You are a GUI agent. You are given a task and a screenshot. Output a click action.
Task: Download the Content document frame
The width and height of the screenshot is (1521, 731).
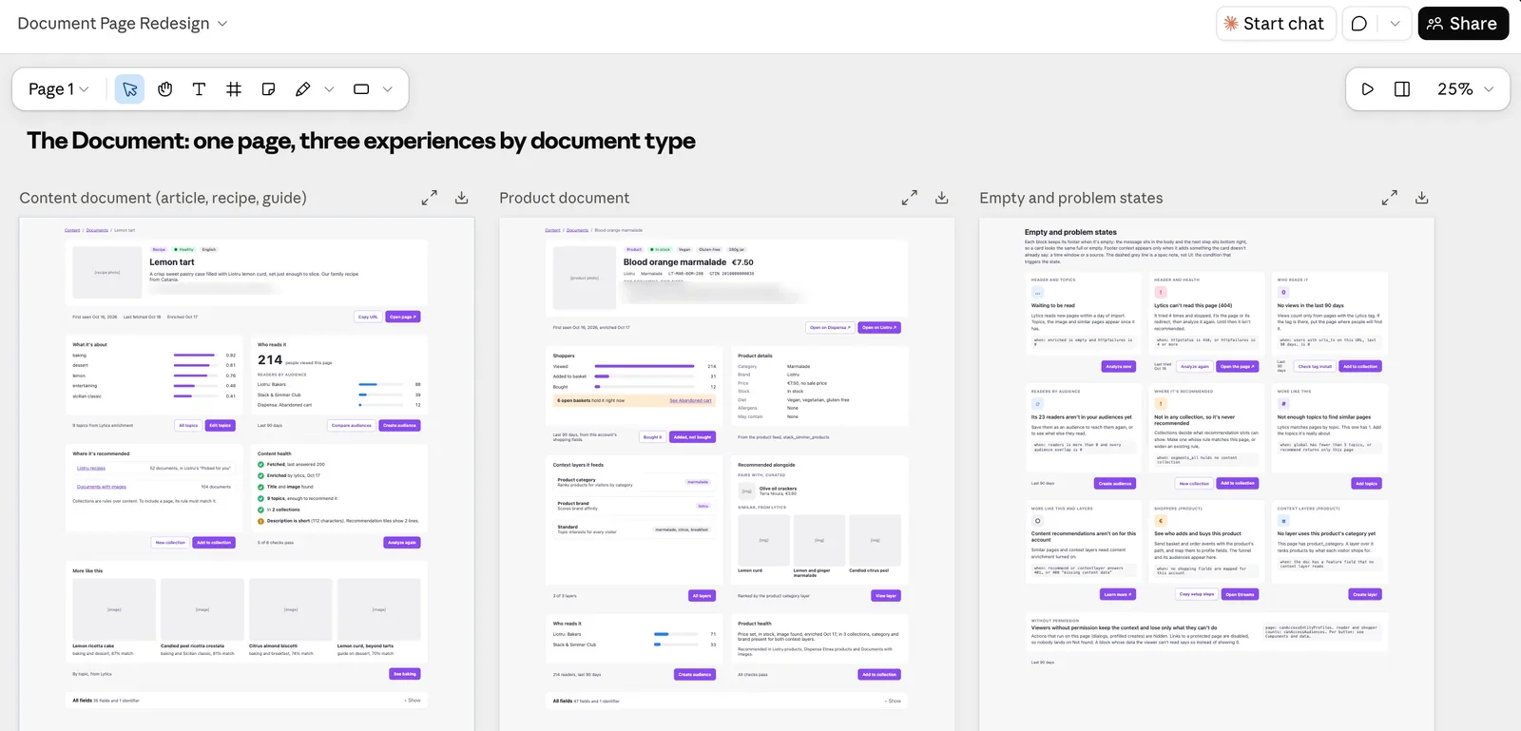coord(462,198)
